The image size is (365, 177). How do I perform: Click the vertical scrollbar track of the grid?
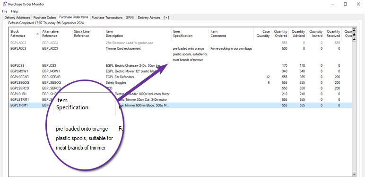tap(354, 107)
